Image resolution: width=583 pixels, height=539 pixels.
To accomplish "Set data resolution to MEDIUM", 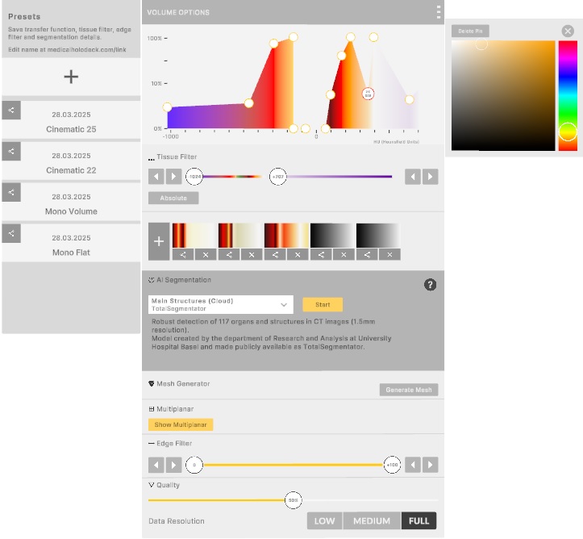I will (x=372, y=520).
